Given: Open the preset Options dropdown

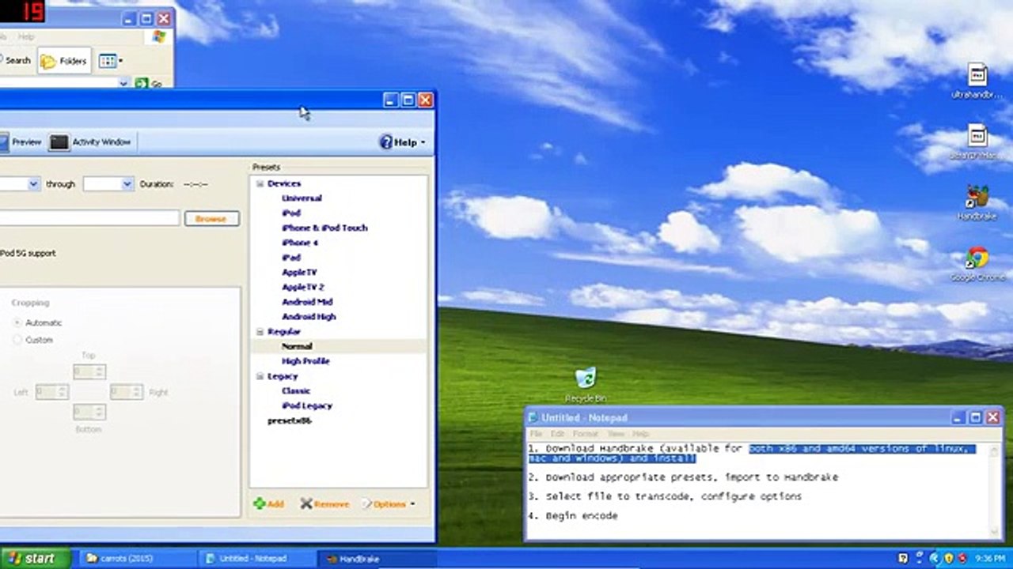Looking at the screenshot, I should [388, 503].
